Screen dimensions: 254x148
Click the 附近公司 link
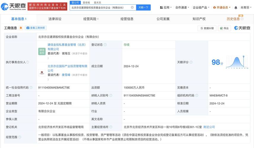point(209,127)
